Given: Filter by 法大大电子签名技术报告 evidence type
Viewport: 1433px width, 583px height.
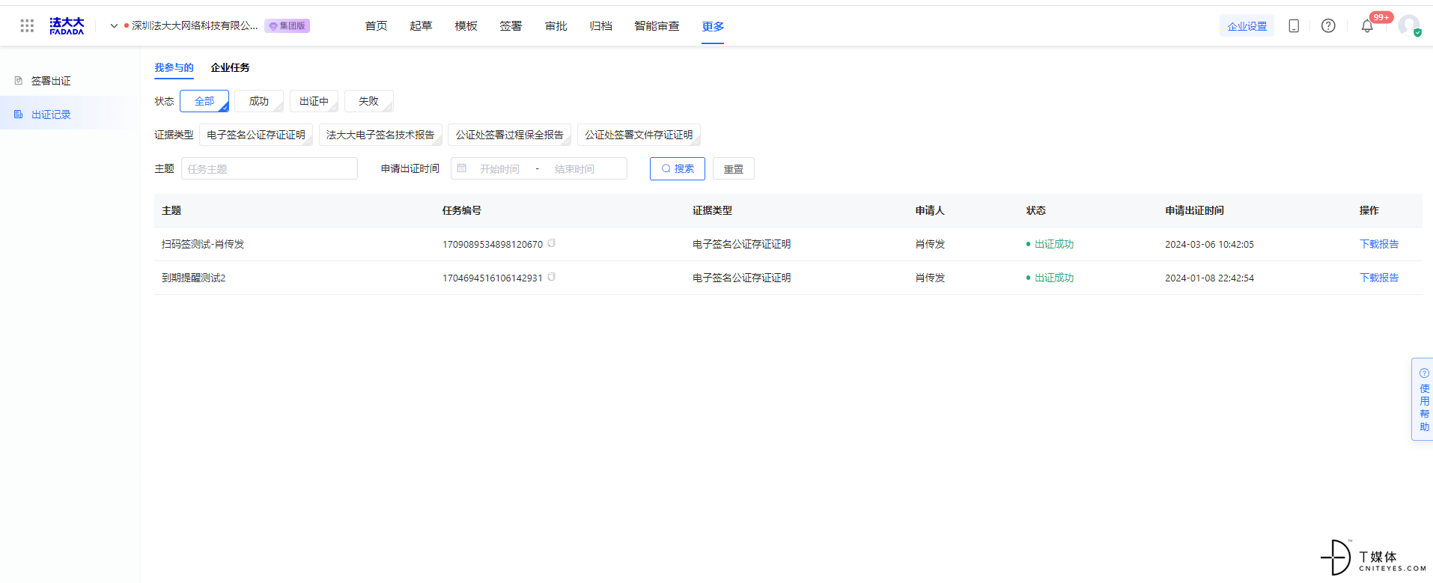Looking at the screenshot, I should [x=380, y=135].
